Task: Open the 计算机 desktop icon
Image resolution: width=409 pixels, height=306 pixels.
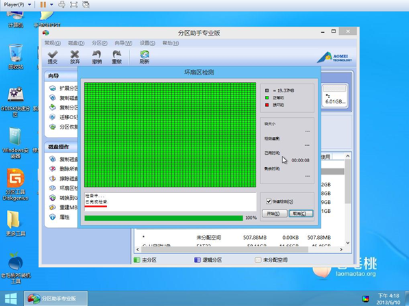Action: pyautogui.click(x=16, y=20)
